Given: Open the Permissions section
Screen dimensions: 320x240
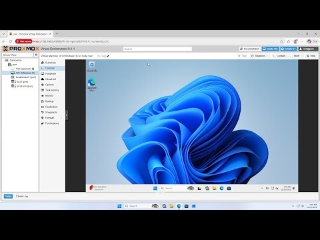Looking at the screenshot, I should (52, 123).
